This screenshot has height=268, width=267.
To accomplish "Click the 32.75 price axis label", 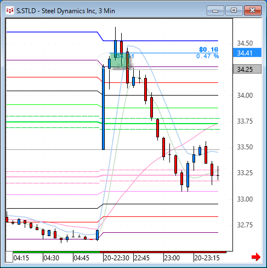I will [245, 225].
